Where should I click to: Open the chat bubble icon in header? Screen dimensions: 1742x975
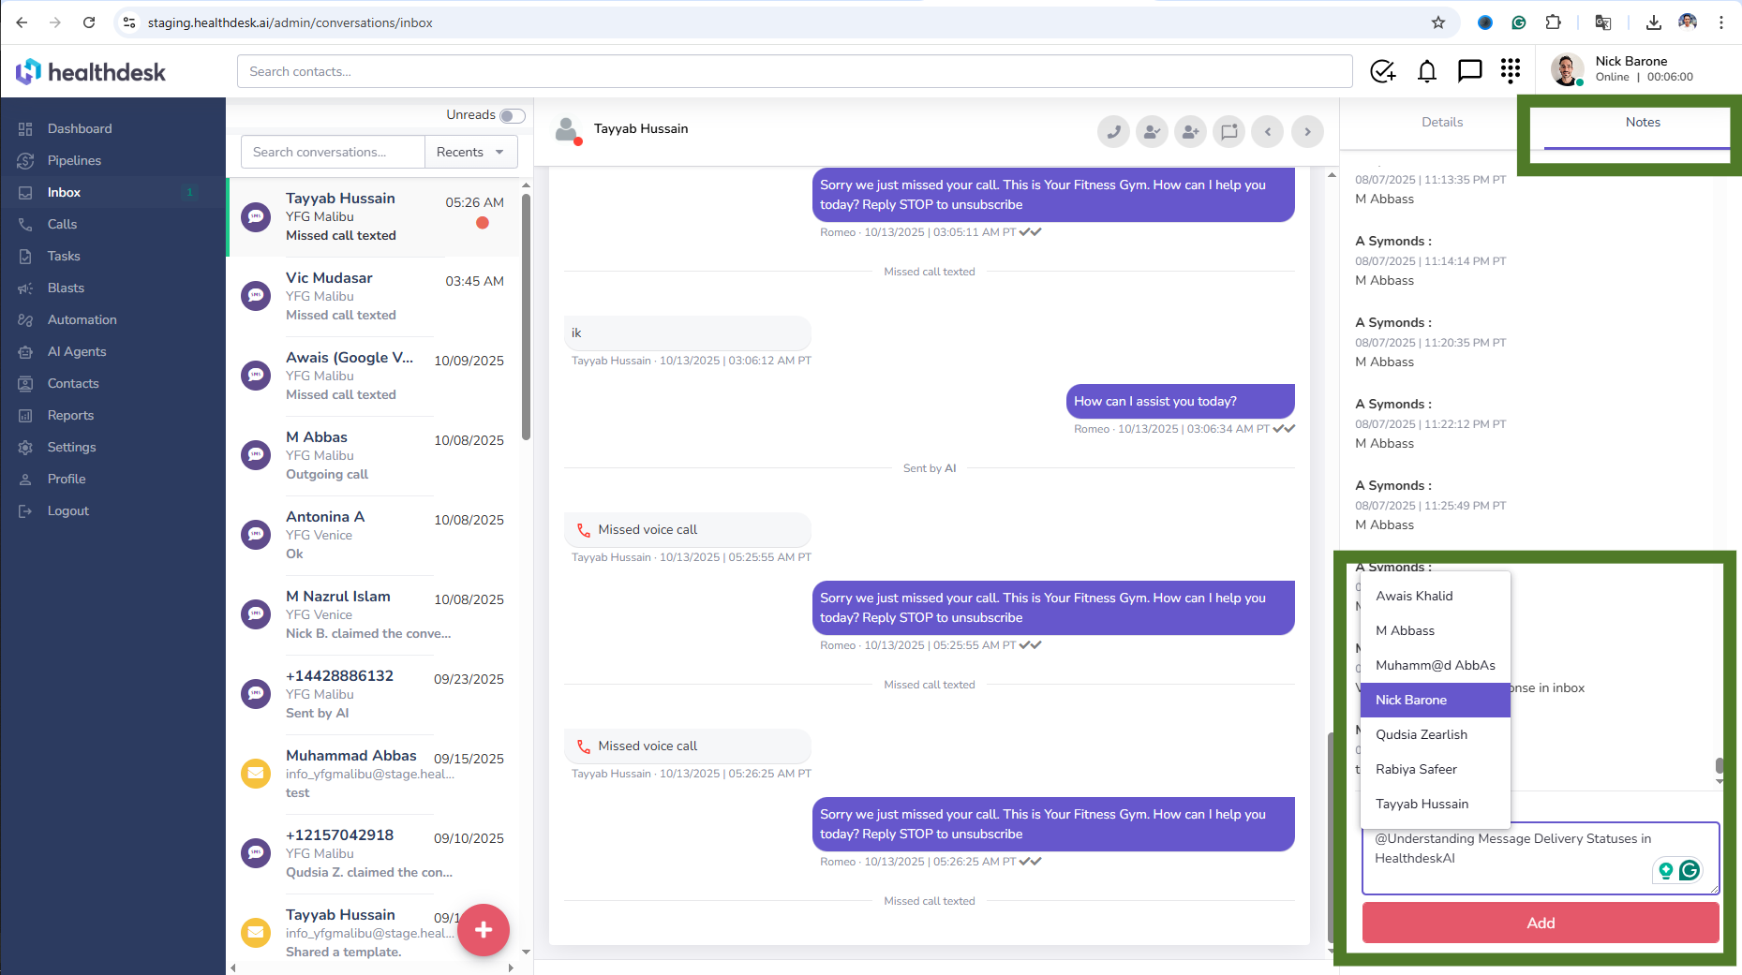tap(1469, 71)
